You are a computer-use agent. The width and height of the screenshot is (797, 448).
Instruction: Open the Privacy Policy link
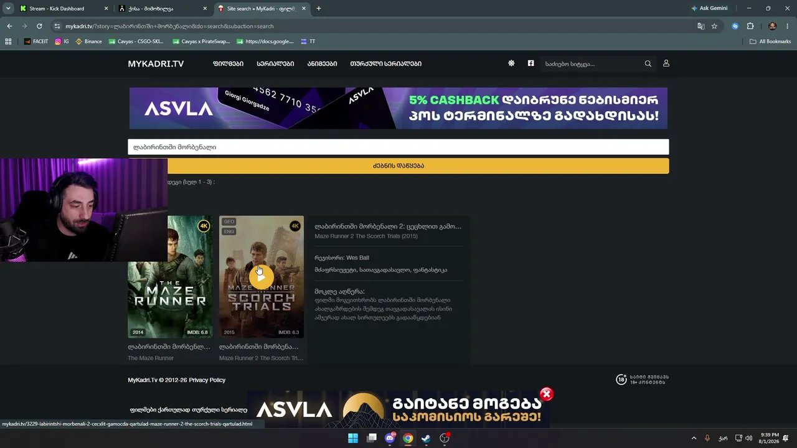[207, 380]
